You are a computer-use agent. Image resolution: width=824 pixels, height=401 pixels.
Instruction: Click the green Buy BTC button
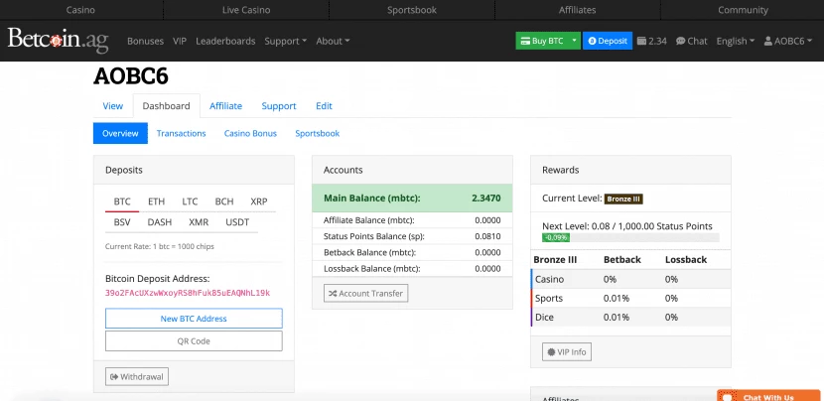coord(542,41)
